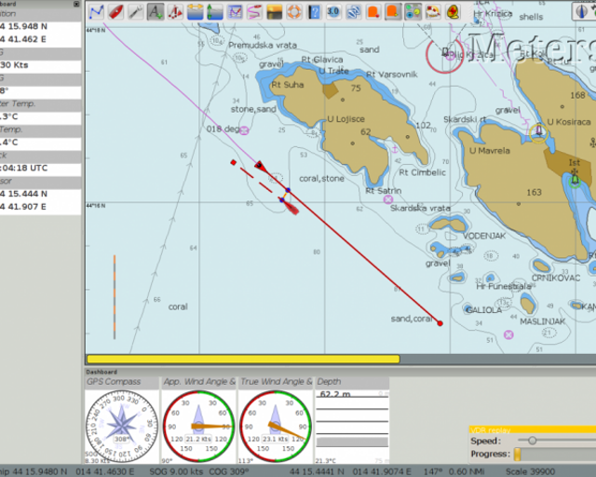The image size is (596, 477).
Task: Click the stacked blue squares plugin icon
Action: [353, 12]
